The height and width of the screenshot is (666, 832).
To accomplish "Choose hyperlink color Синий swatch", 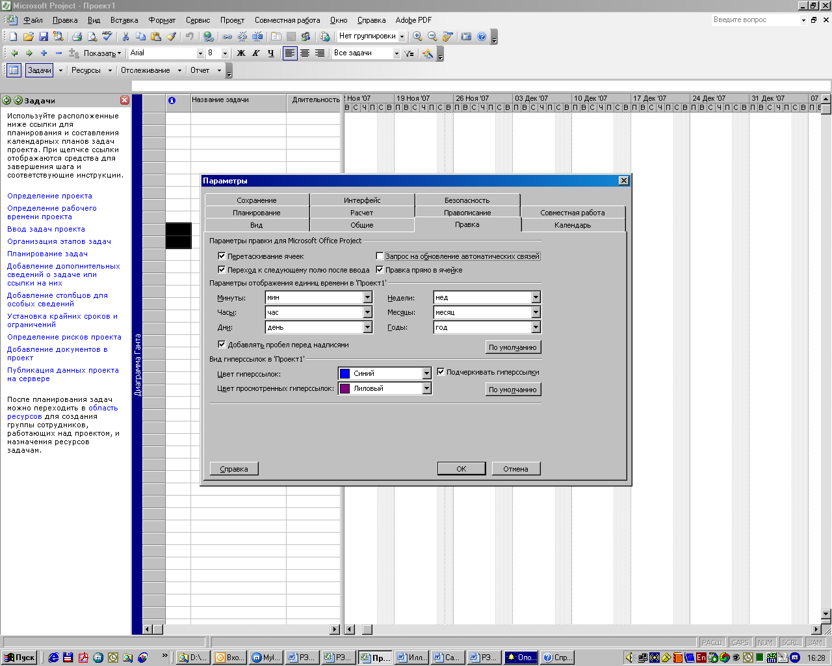I will click(345, 373).
